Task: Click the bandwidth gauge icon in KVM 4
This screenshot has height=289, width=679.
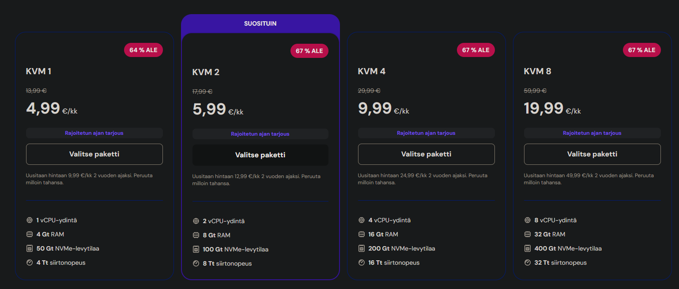Action: (x=362, y=262)
